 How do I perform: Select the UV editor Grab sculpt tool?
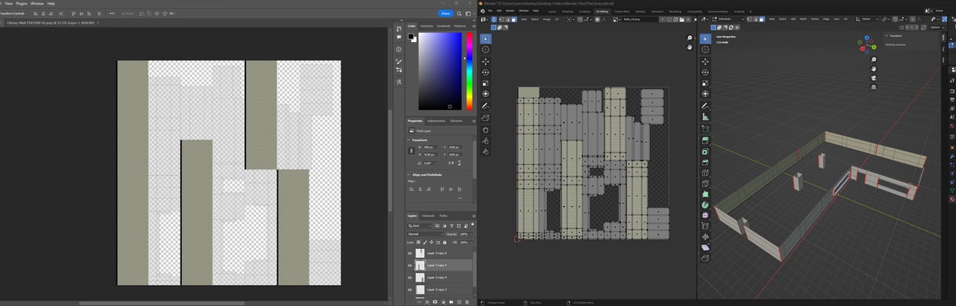coord(485,130)
